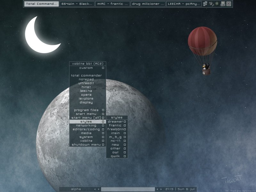Switch to previous workspace arrow beside alpha

tap(95, 189)
